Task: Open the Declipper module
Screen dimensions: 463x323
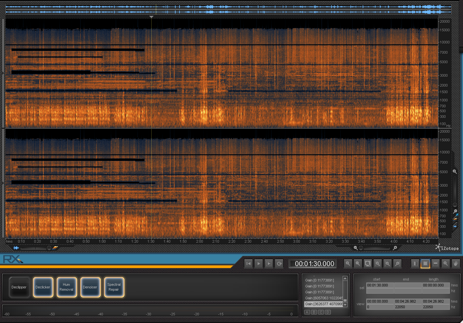Action: [19, 287]
